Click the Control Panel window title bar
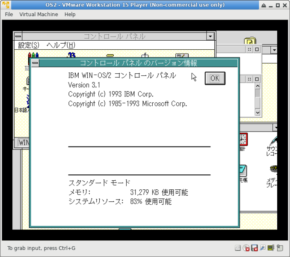290x257 pixels. [114, 36]
